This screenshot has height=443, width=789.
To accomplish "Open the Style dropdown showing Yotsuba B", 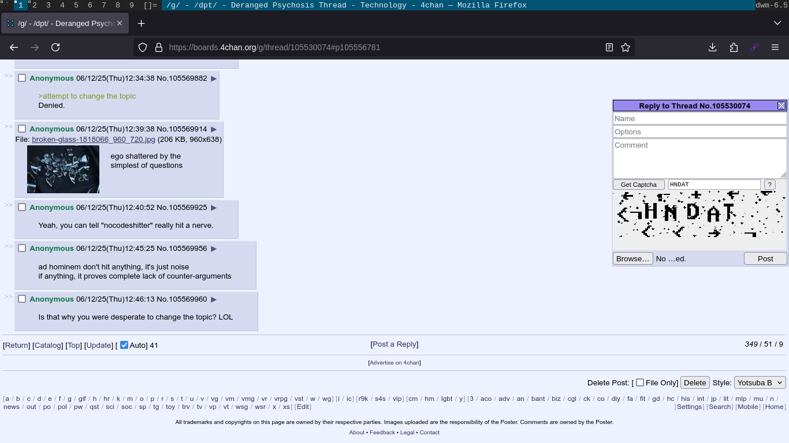I will (760, 382).
